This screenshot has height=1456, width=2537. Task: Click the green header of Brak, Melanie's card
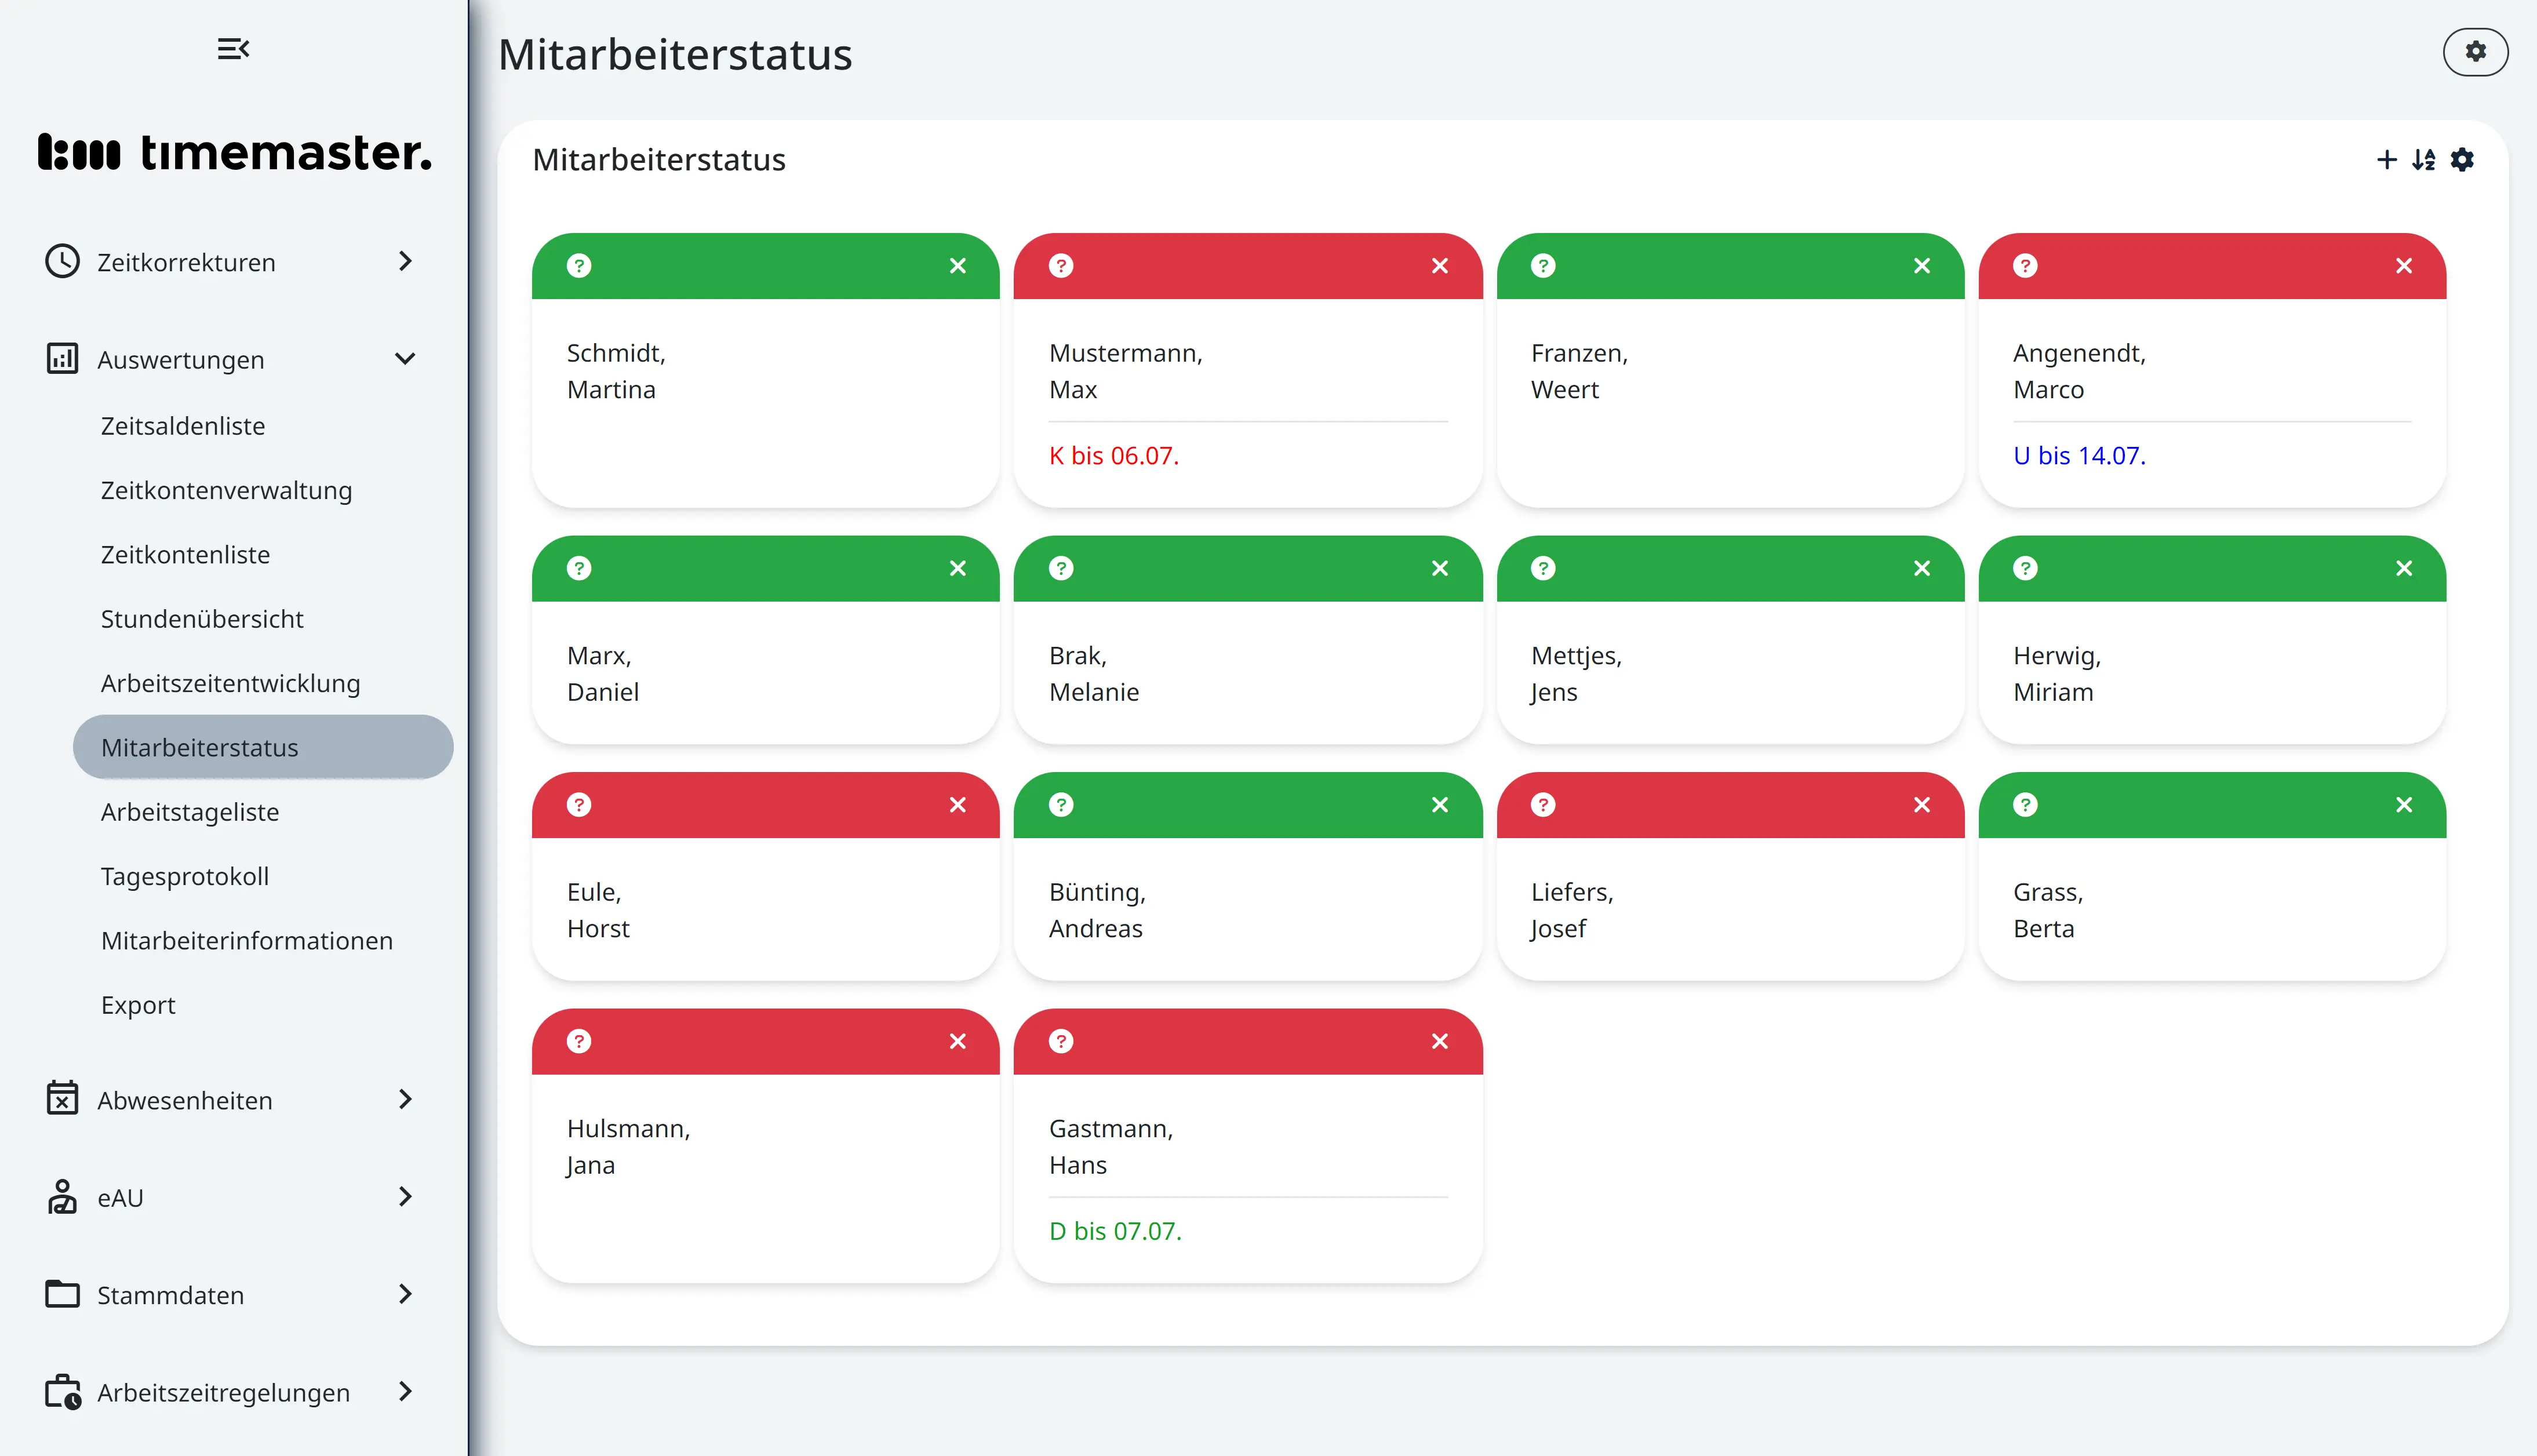pos(1248,569)
